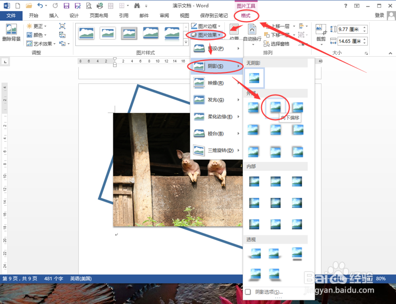Click the change picture icon in 调整 group
The image size is (396, 304).
tap(62, 35)
